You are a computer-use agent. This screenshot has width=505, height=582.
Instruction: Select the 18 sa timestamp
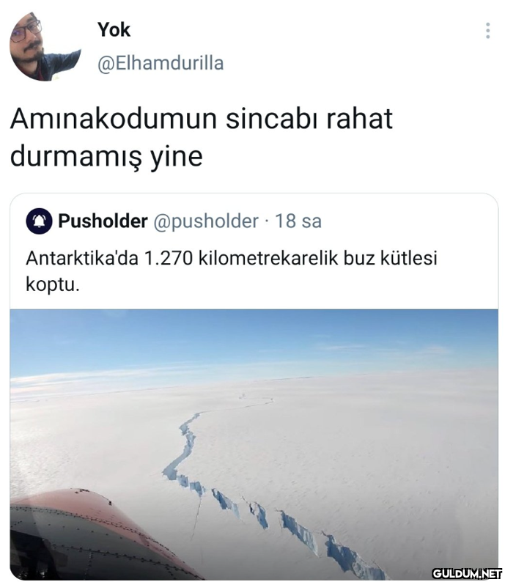[x=298, y=221]
